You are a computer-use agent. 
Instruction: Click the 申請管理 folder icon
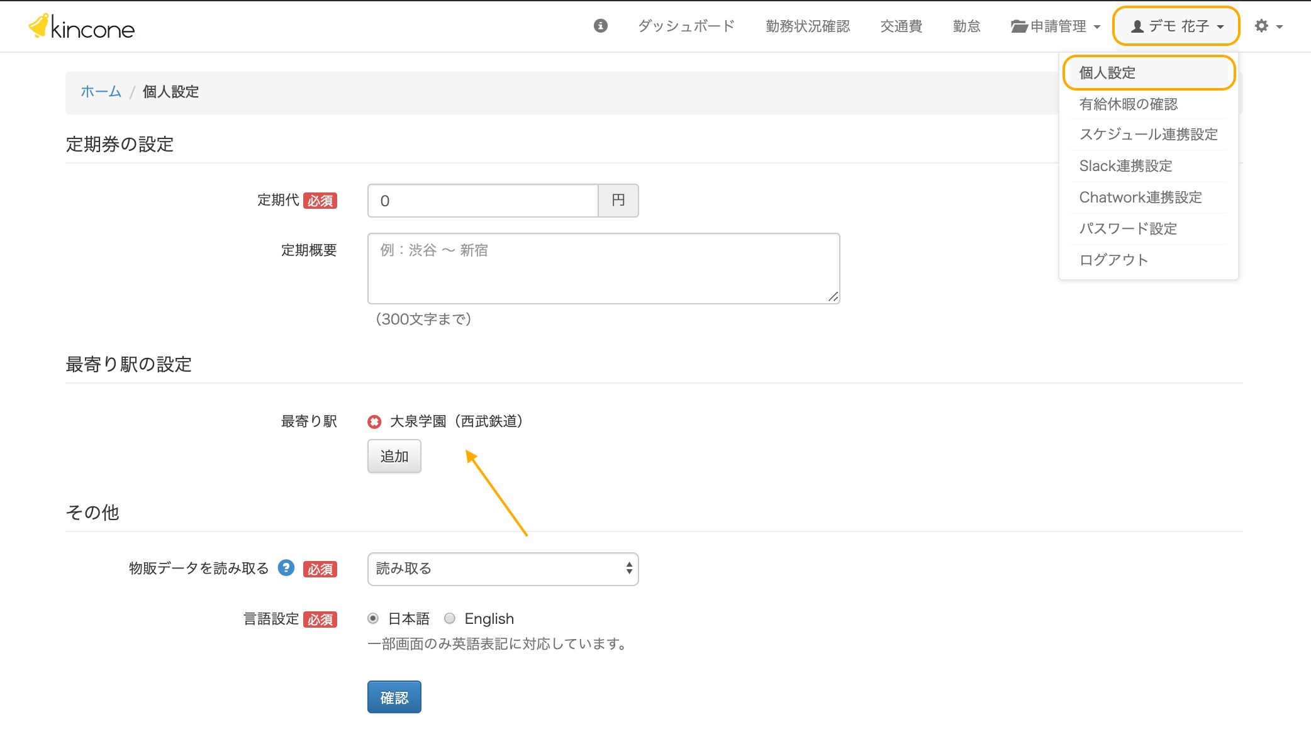[x=1019, y=26]
